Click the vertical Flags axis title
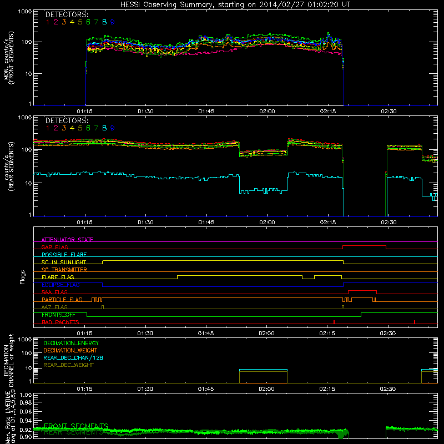Image resolution: width=444 pixels, height=444 pixels. (x=23, y=277)
